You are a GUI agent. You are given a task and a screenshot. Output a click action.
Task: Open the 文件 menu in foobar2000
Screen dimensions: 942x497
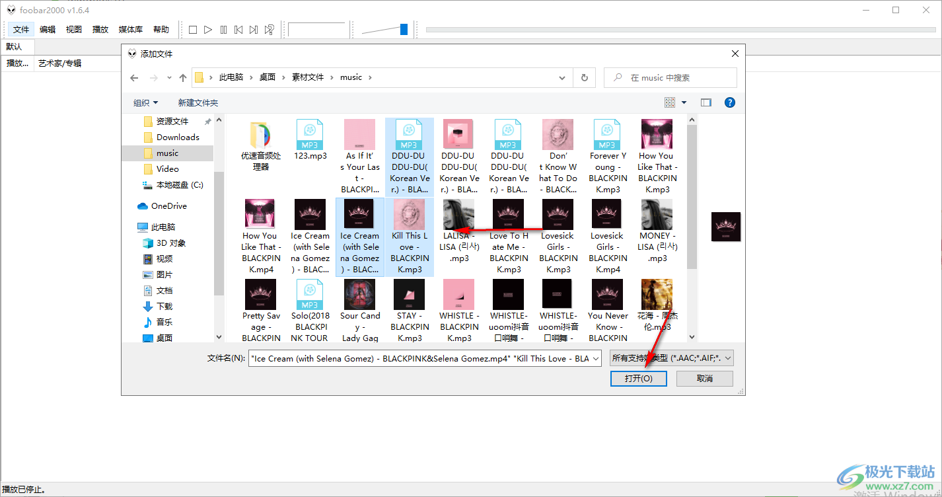pos(21,30)
